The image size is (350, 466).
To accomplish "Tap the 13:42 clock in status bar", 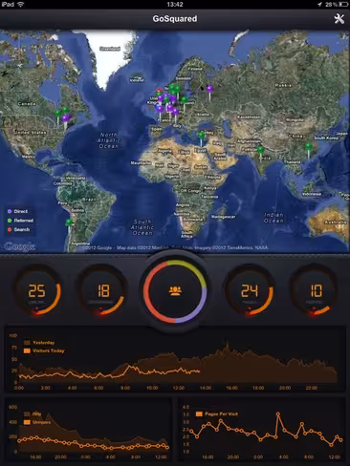I will click(x=175, y=4).
